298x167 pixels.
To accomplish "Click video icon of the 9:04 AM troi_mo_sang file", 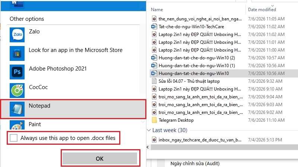I will pyautogui.click(x=154, y=97).
